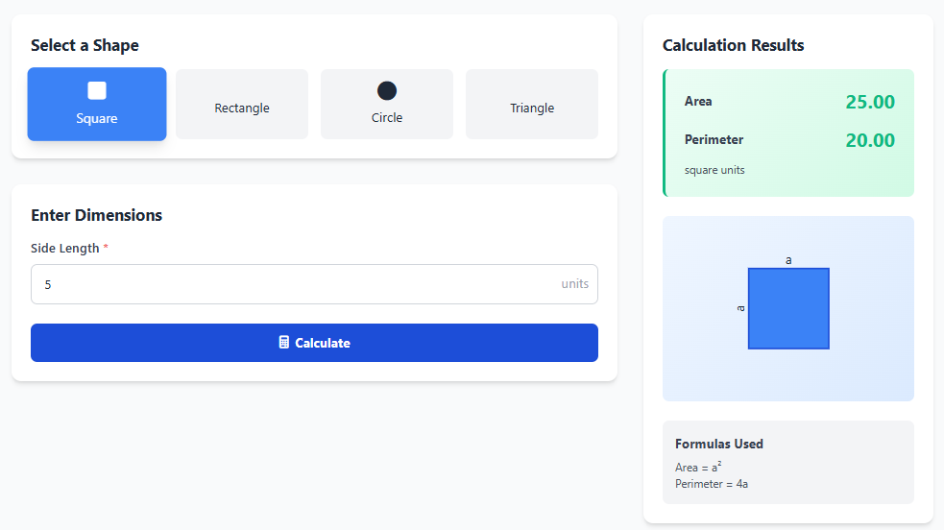Viewport: 944px width, 530px height.
Task: Click the blue square diagram preview
Action: pyautogui.click(x=788, y=308)
